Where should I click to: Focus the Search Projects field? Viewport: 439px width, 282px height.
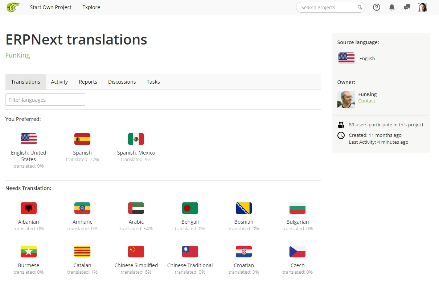coord(331,7)
